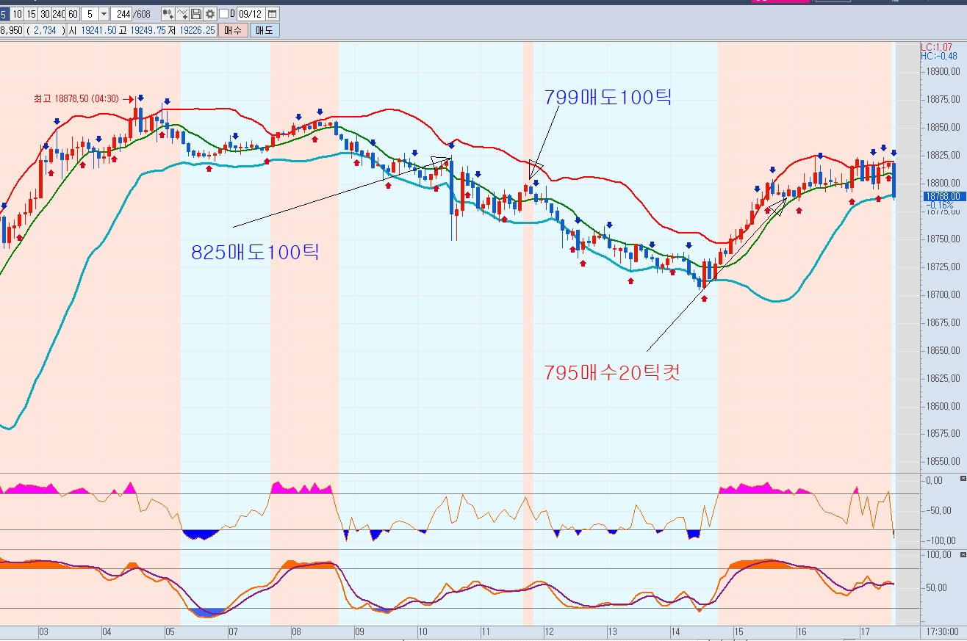The height and width of the screenshot is (641, 967).
Task: Click the high price value 19249.75
Action: (147, 30)
